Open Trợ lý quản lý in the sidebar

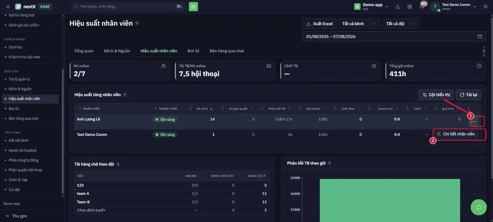pos(19,79)
